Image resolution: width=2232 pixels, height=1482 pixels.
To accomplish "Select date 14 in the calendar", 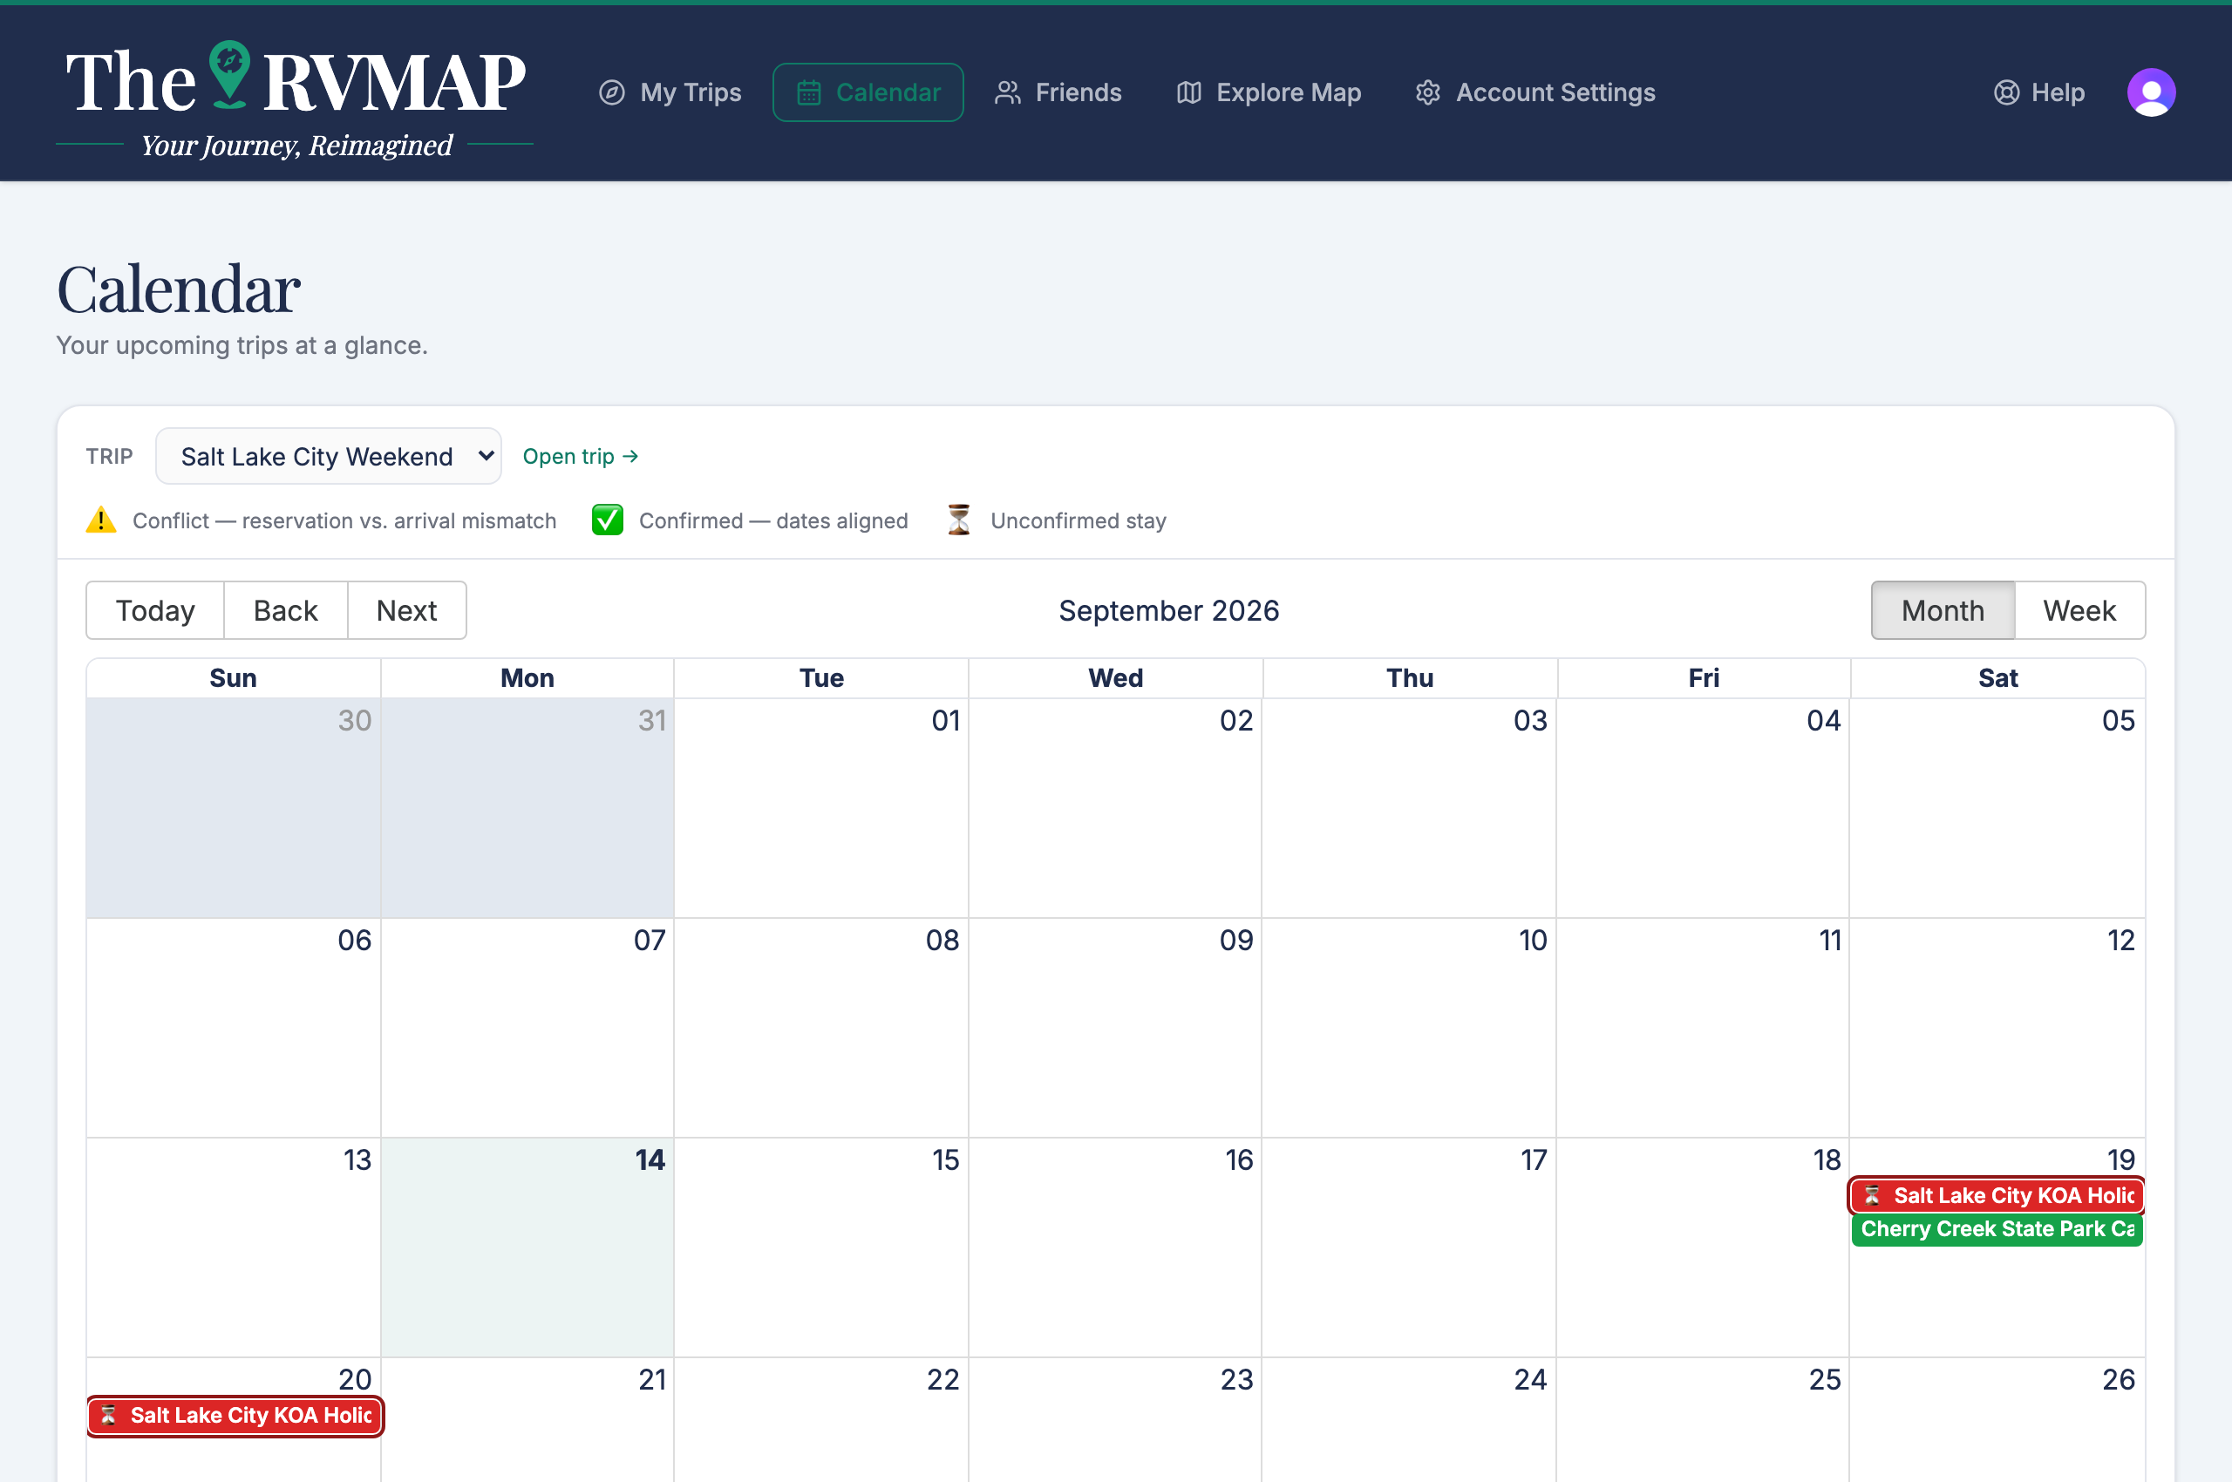I will click(x=650, y=1159).
